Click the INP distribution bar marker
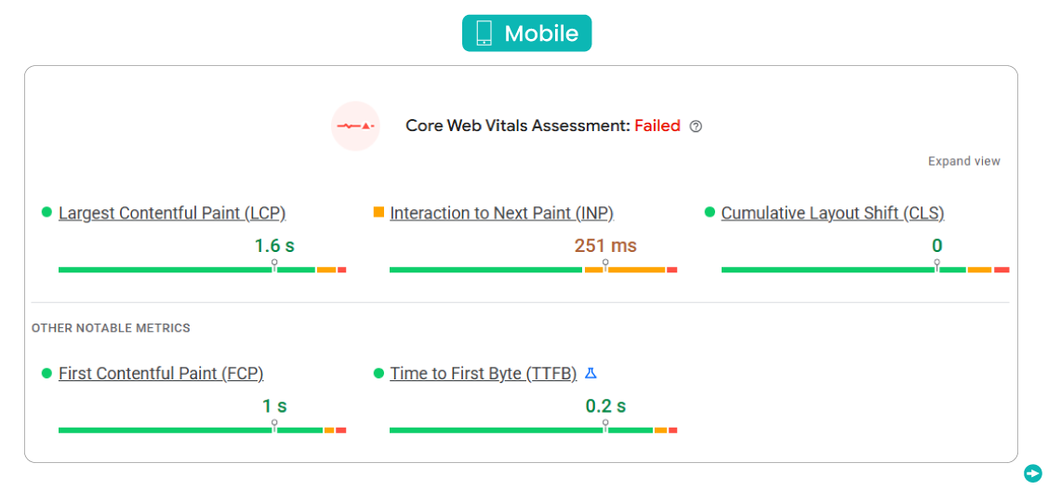This screenshot has height=490, width=1048. 605,265
